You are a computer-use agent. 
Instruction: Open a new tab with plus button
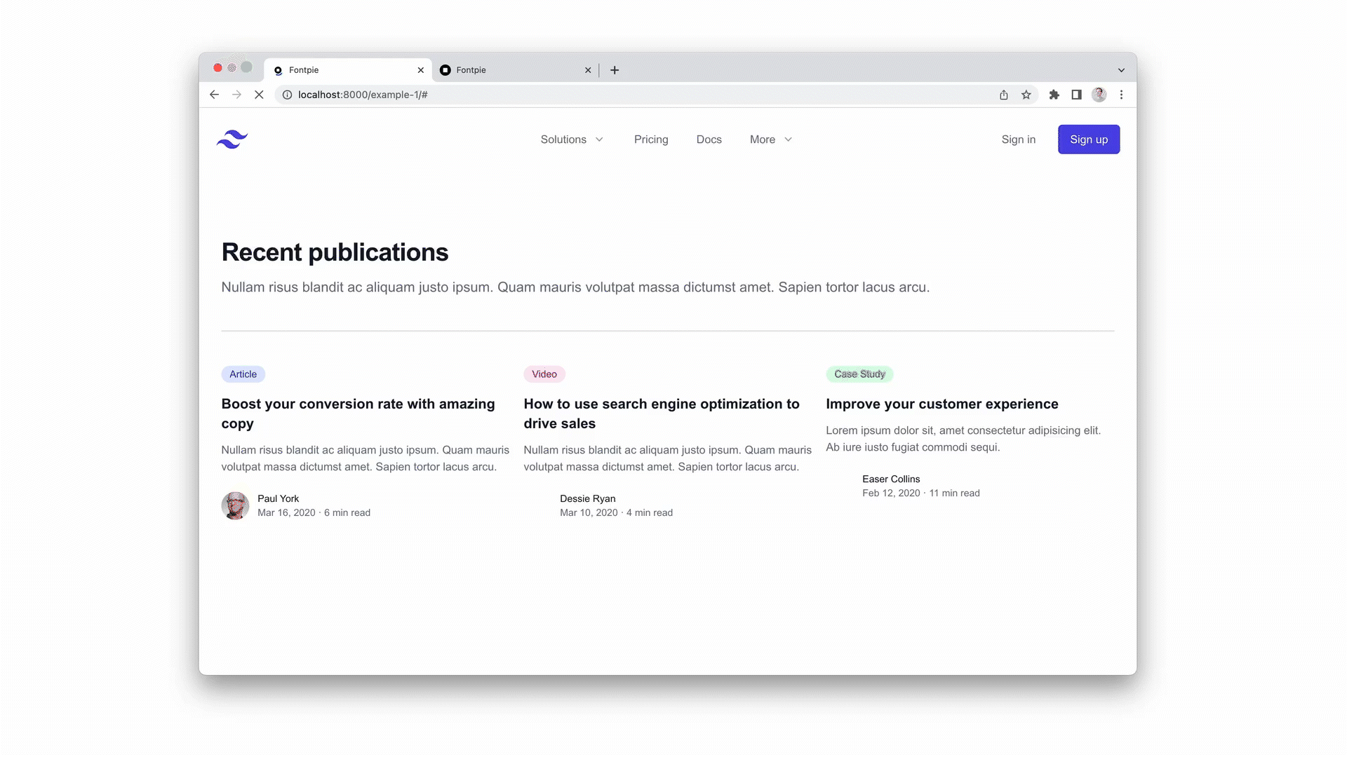(x=615, y=70)
